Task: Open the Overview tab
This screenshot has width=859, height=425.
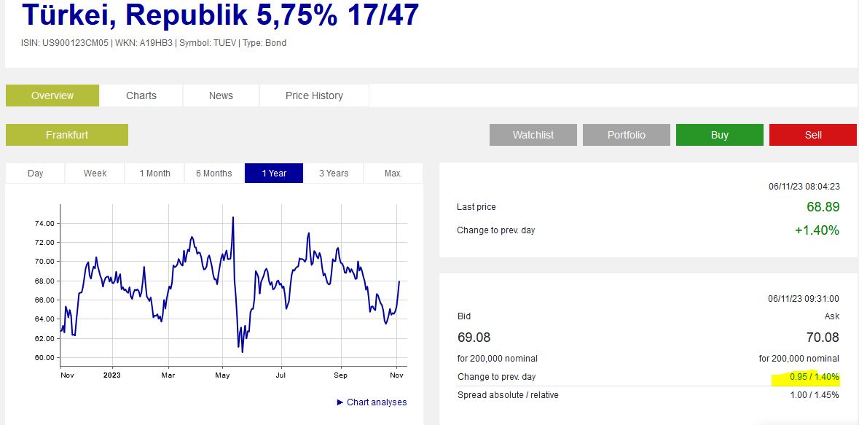Action: click(x=52, y=95)
